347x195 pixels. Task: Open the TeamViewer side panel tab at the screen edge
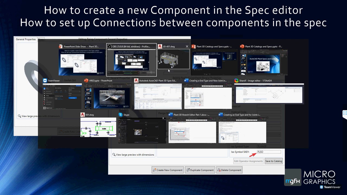pyautogui.click(x=345, y=113)
